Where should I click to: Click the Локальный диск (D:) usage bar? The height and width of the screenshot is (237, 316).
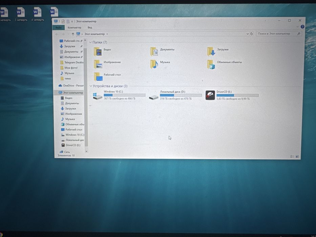coord(181,95)
